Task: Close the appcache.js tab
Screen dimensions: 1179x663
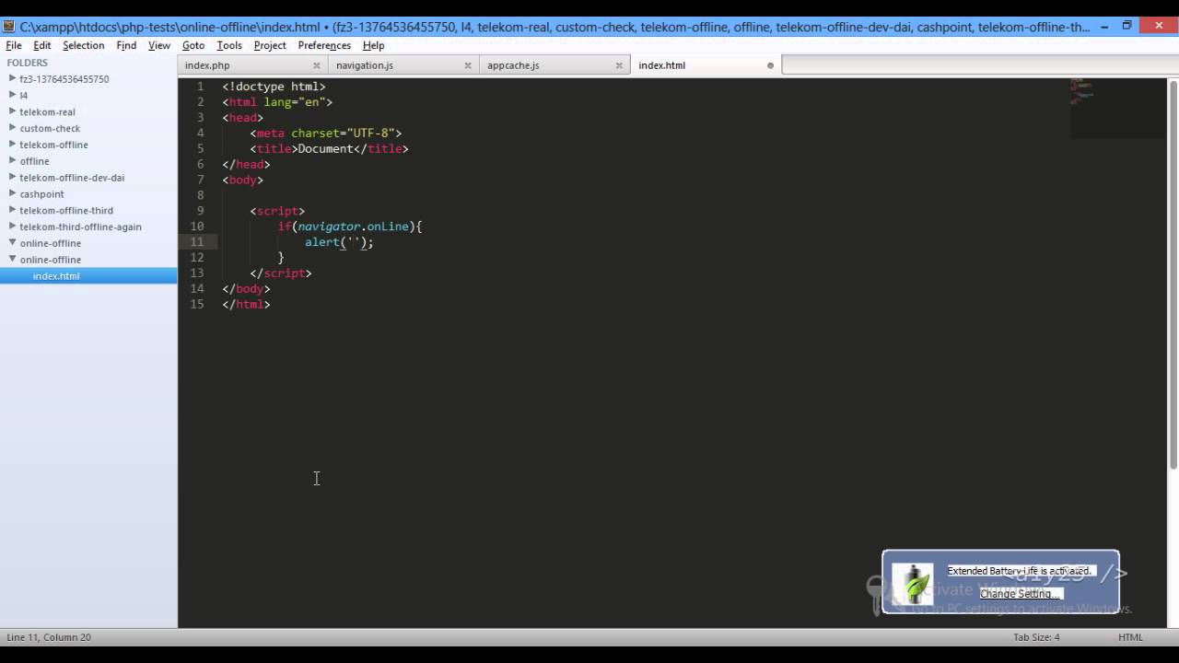Action: click(x=619, y=65)
